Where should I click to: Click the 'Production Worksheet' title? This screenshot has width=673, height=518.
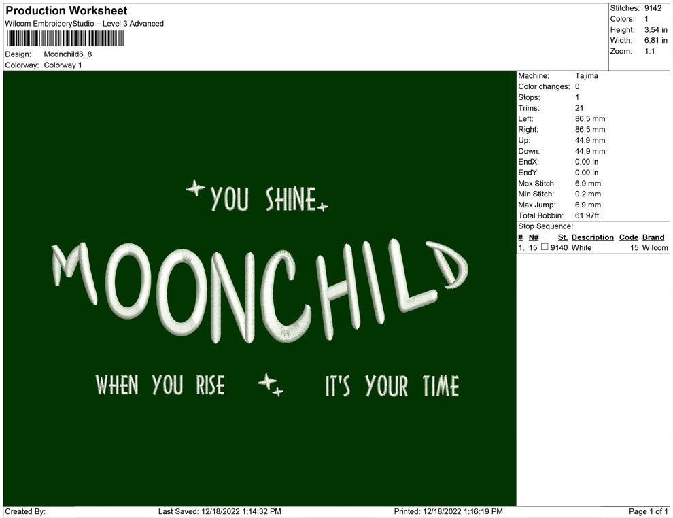(67, 11)
